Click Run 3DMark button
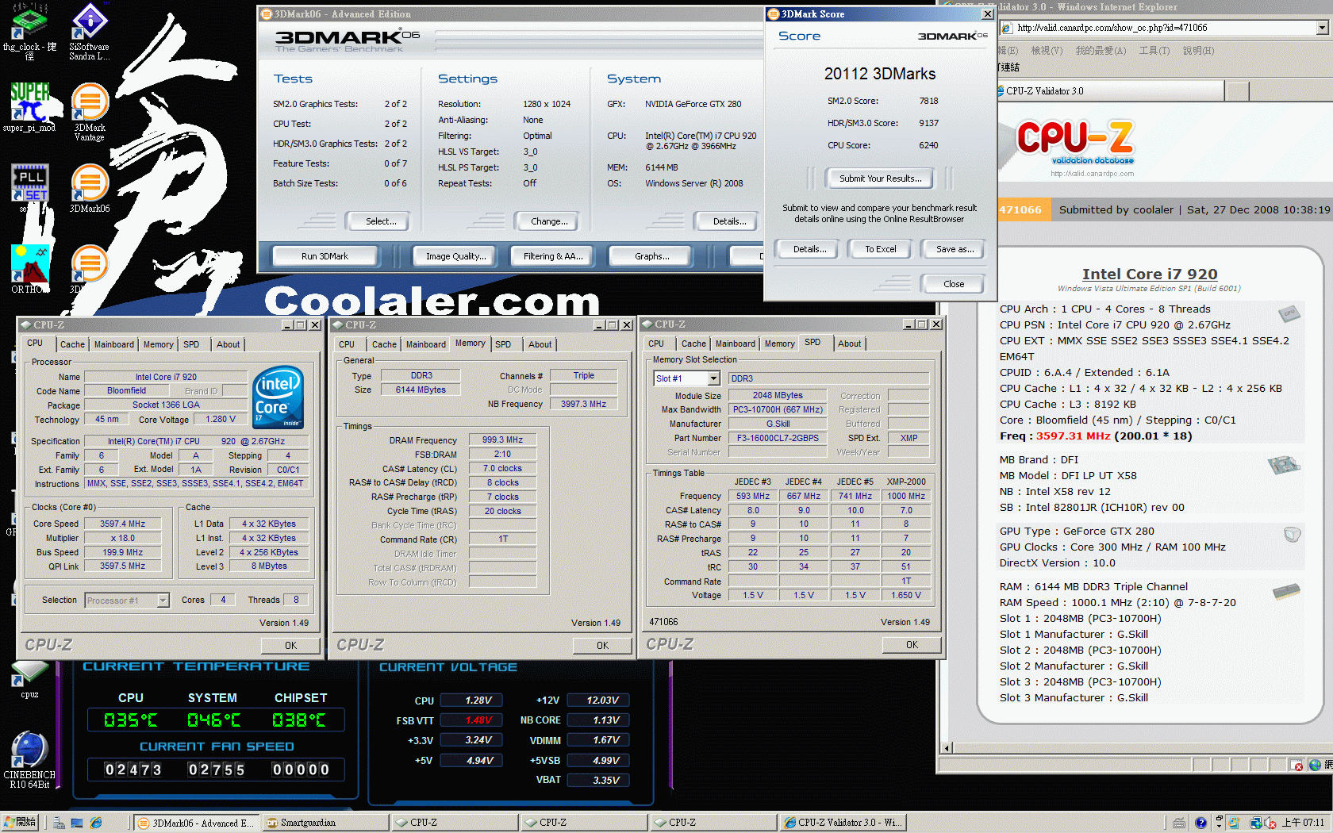This screenshot has width=1333, height=833. [325, 256]
